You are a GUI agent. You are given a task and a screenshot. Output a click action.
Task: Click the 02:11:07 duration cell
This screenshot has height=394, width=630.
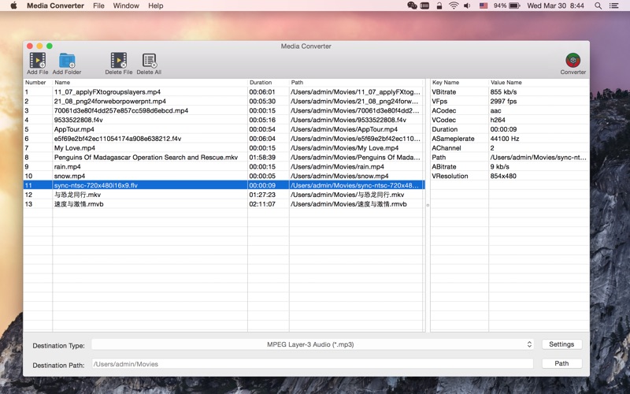tap(262, 204)
